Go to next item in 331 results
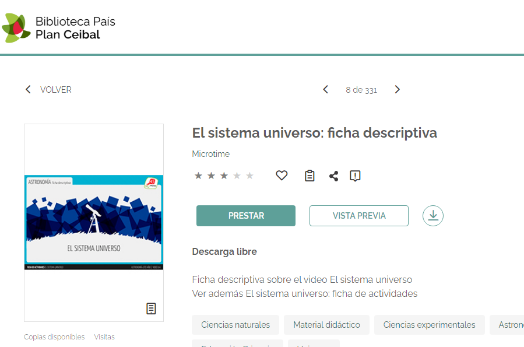This screenshot has height=347, width=524. click(x=397, y=90)
